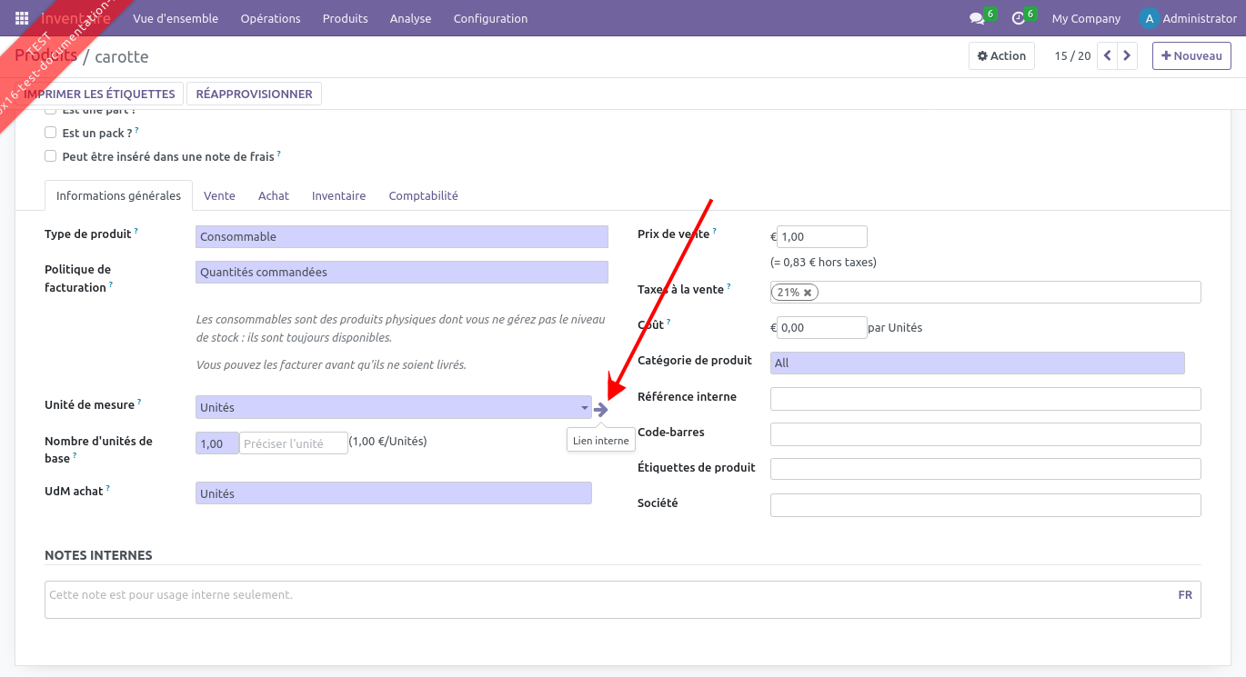Open the UdM achat dropdown

coord(394,493)
